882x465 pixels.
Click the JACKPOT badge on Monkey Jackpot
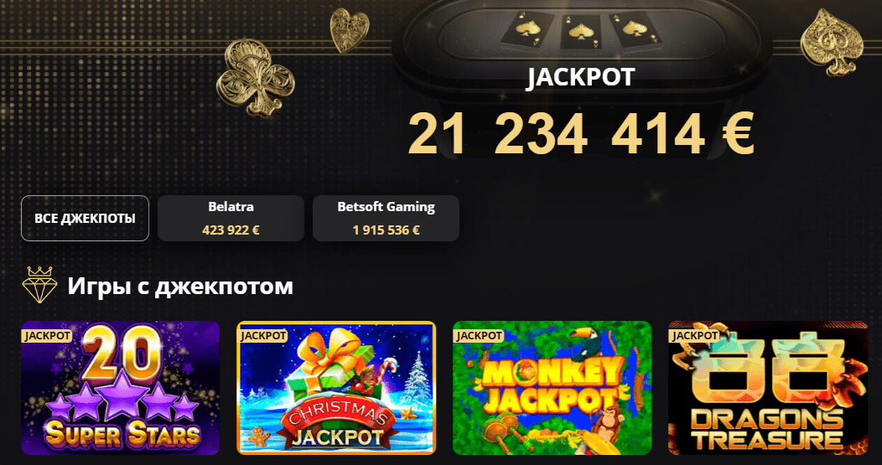point(479,336)
